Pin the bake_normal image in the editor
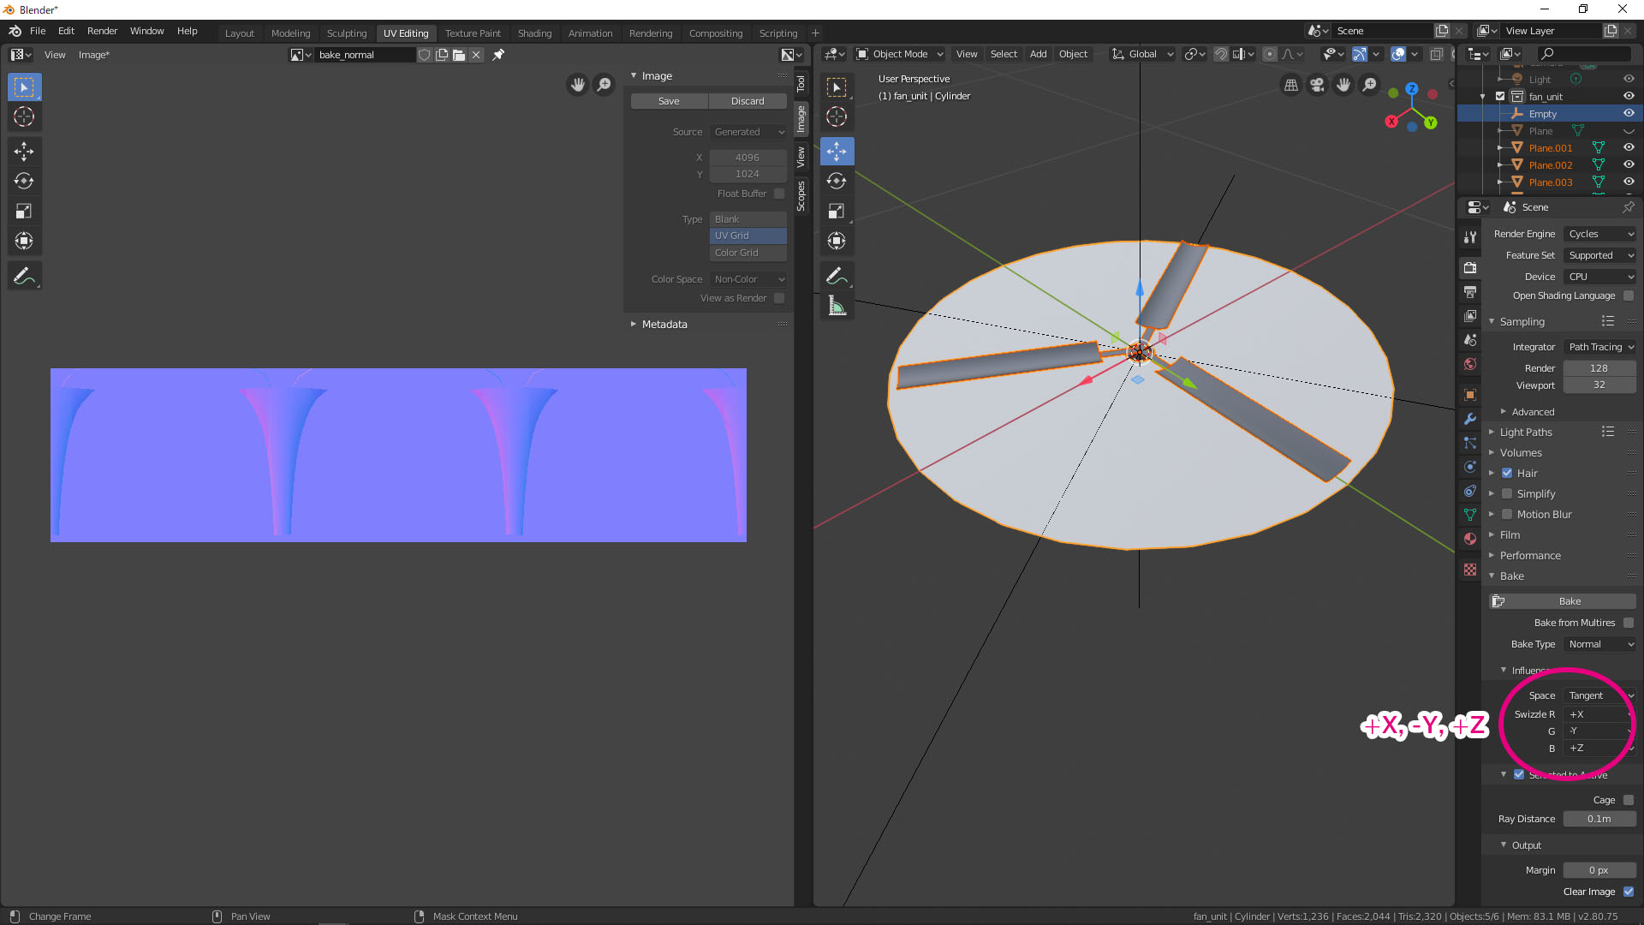 pos(498,55)
